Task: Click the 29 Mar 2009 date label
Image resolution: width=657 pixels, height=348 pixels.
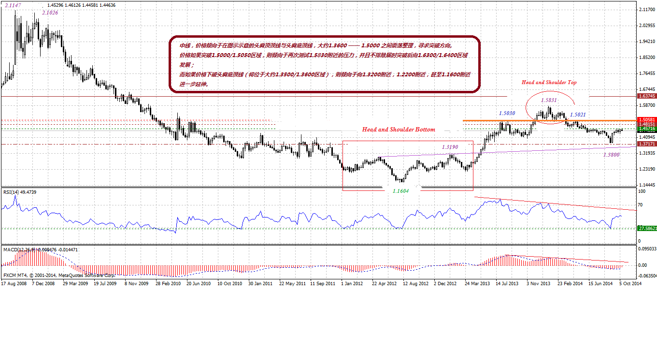Action: [x=76, y=284]
